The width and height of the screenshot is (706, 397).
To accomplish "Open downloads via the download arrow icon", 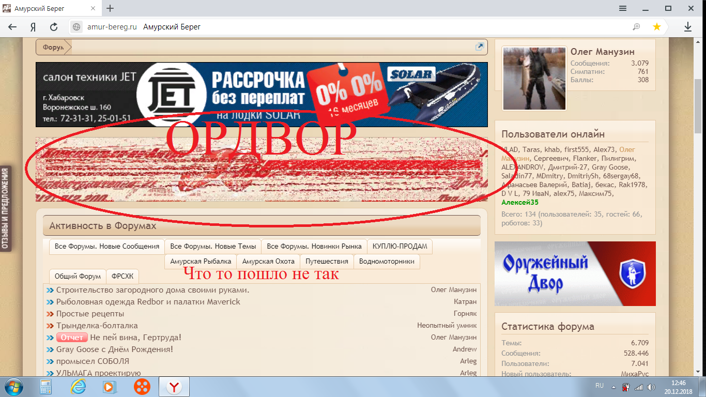I will [688, 26].
